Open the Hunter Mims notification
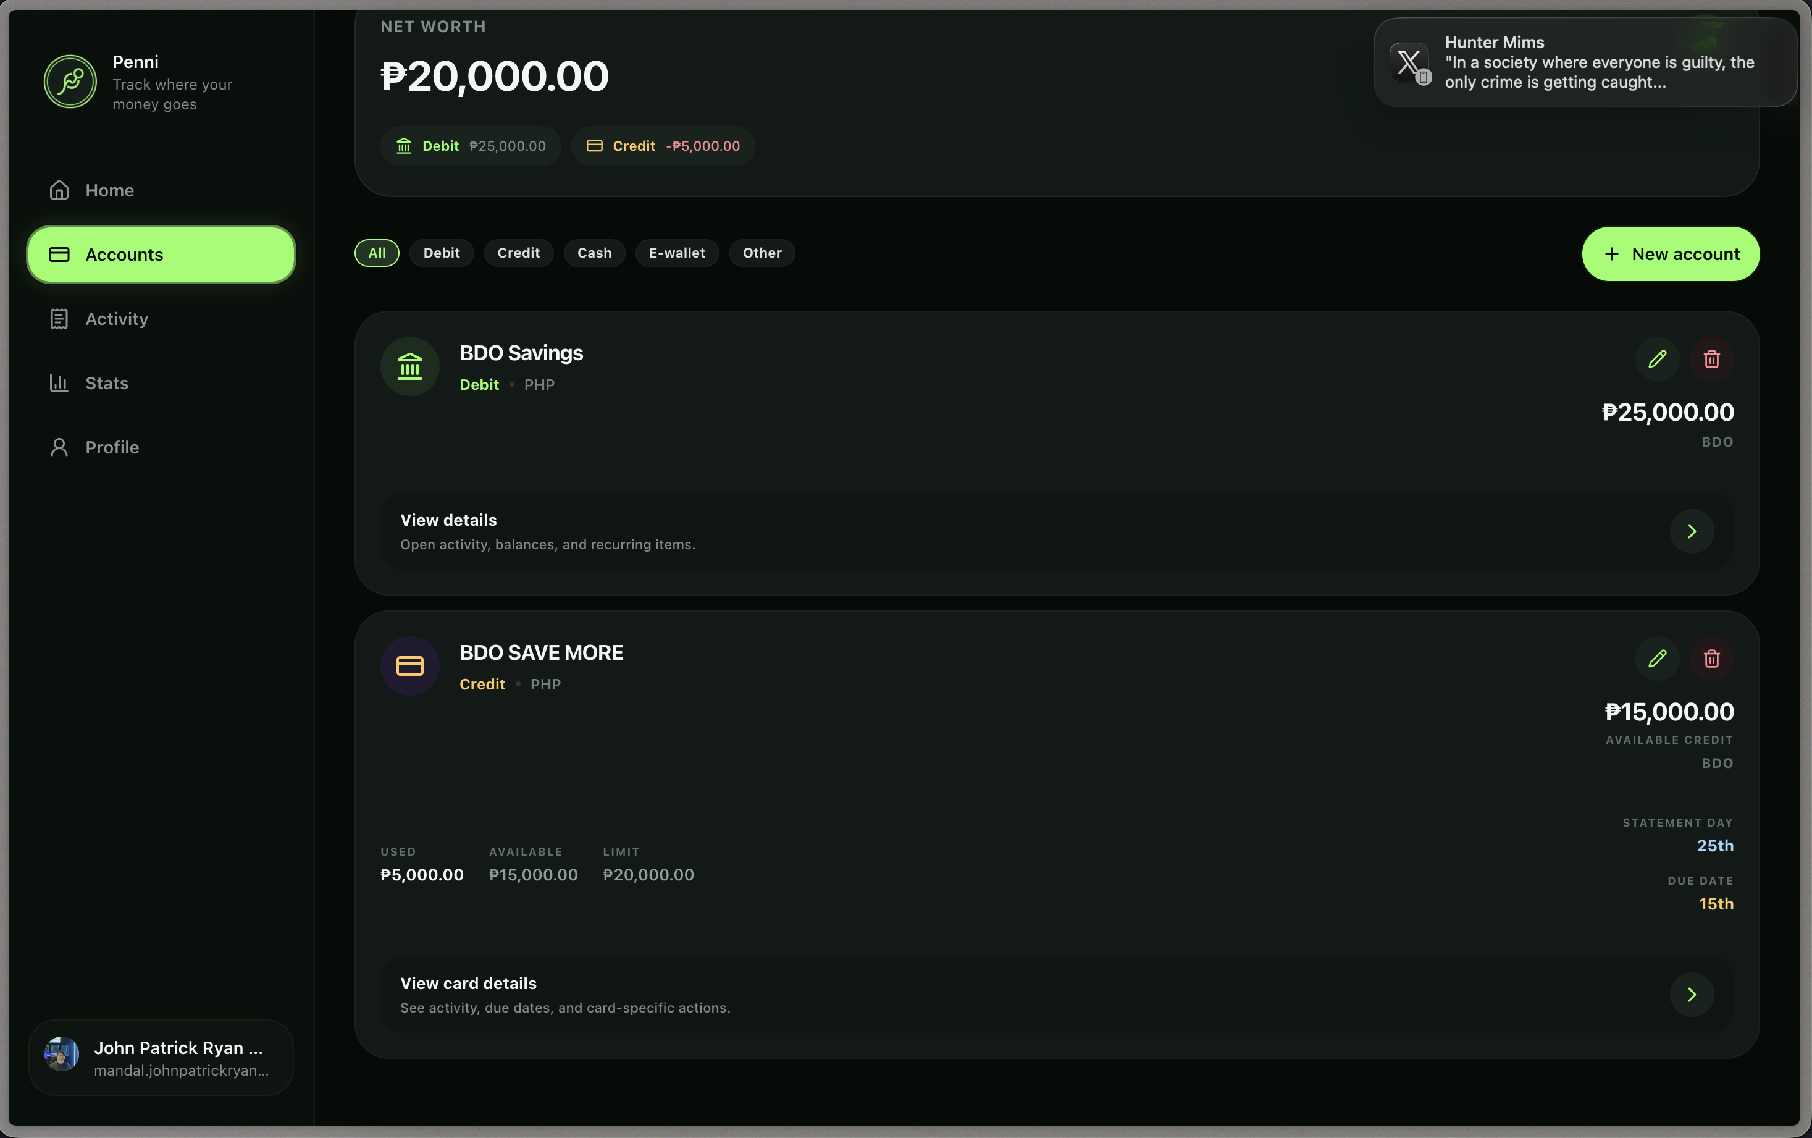 click(x=1585, y=62)
